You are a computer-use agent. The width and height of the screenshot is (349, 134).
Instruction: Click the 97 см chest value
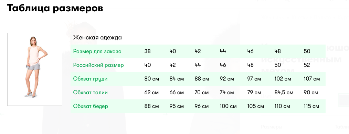coord(254,79)
